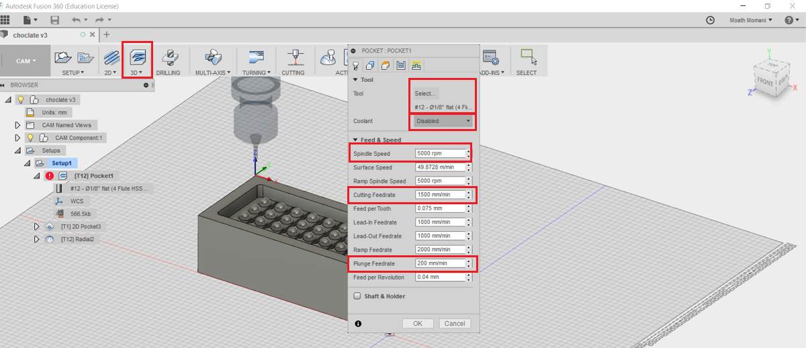Select the #12 flat tool entry
This screenshot has height=348, width=806.
(x=109, y=189)
